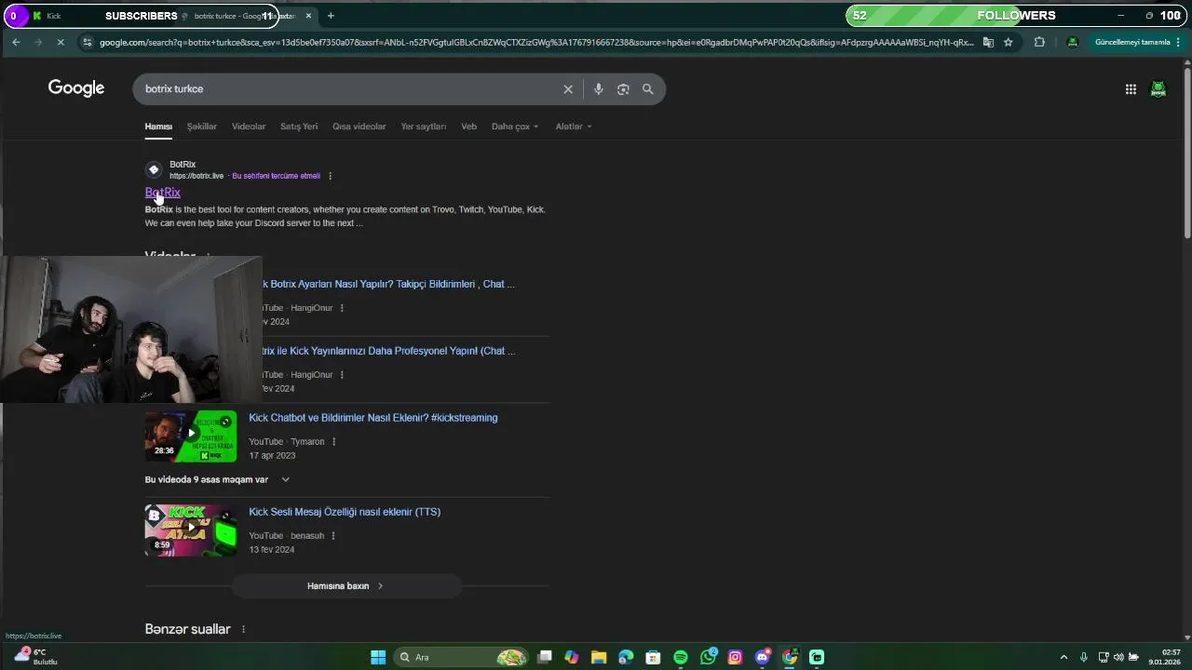This screenshot has width=1192, height=670.
Task: Click Güncellemeyi tamamla update button
Action: (1132, 42)
